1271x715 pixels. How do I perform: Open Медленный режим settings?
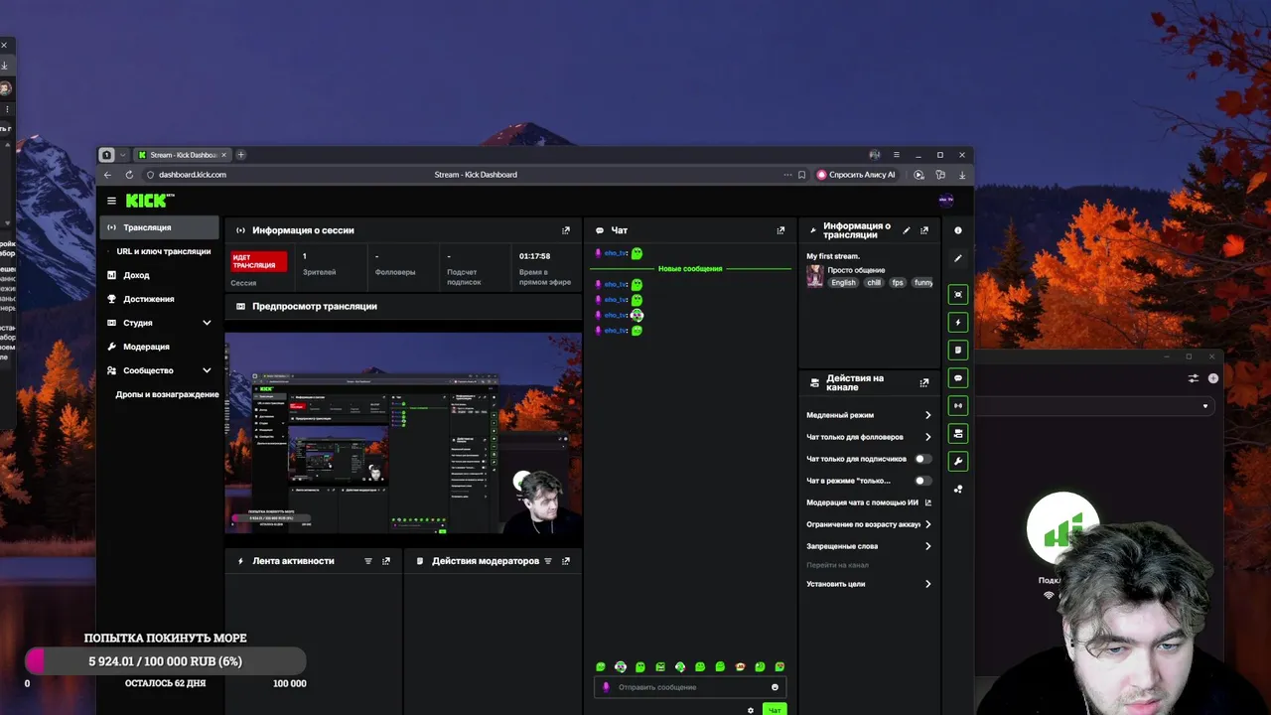(x=869, y=415)
